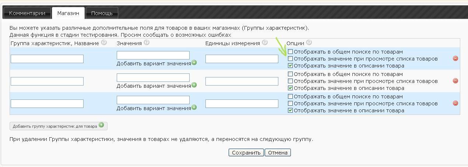This screenshot has height=167, width=468.
Task: Click help icon next to Группа характеристик, Название
Action: (104, 43)
